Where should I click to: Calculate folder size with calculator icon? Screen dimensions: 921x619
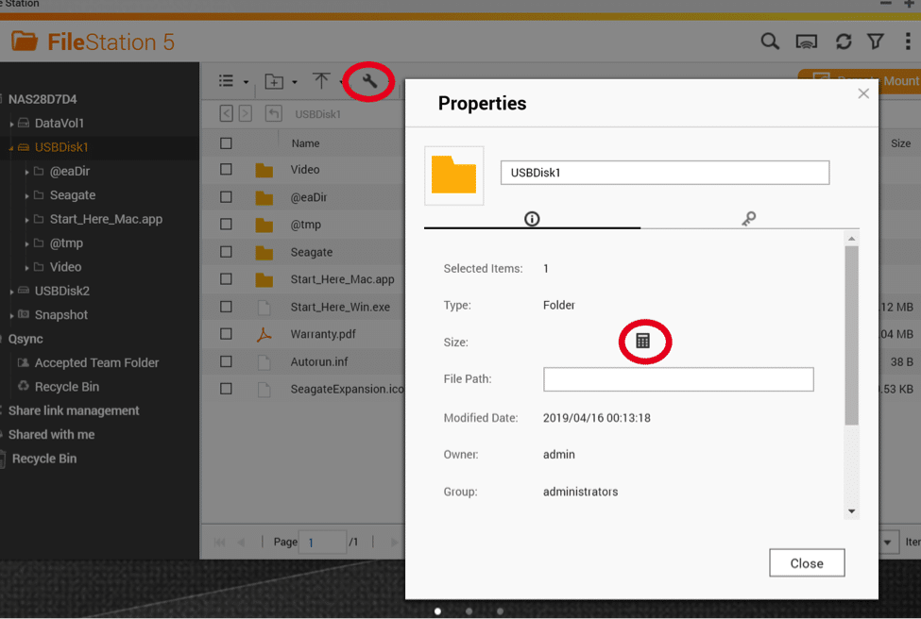(643, 341)
